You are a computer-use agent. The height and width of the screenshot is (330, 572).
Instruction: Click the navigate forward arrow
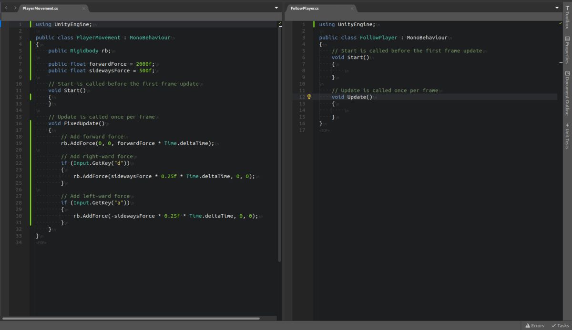[15, 8]
